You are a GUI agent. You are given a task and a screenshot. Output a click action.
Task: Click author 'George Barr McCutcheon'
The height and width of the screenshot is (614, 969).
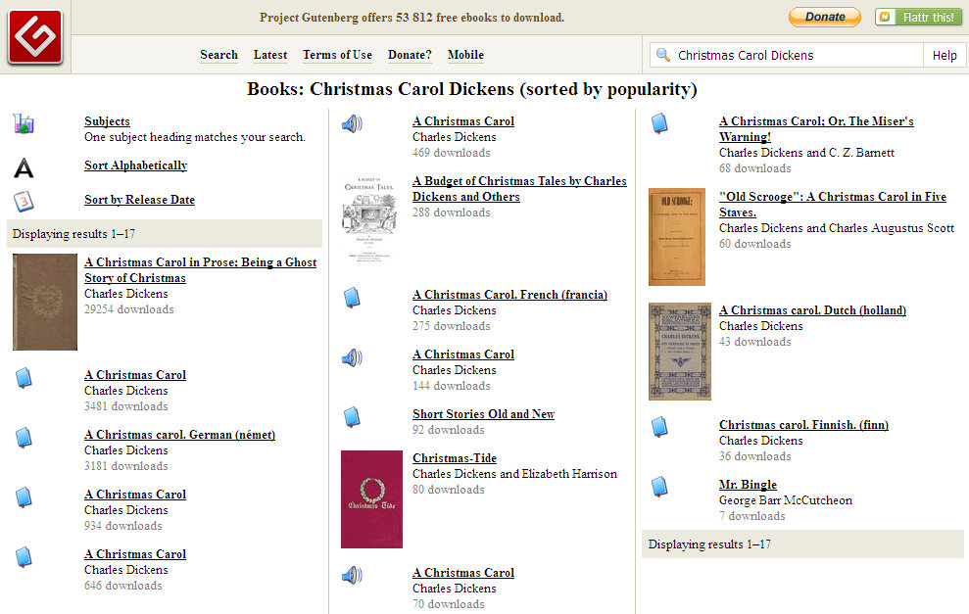pyautogui.click(x=786, y=500)
